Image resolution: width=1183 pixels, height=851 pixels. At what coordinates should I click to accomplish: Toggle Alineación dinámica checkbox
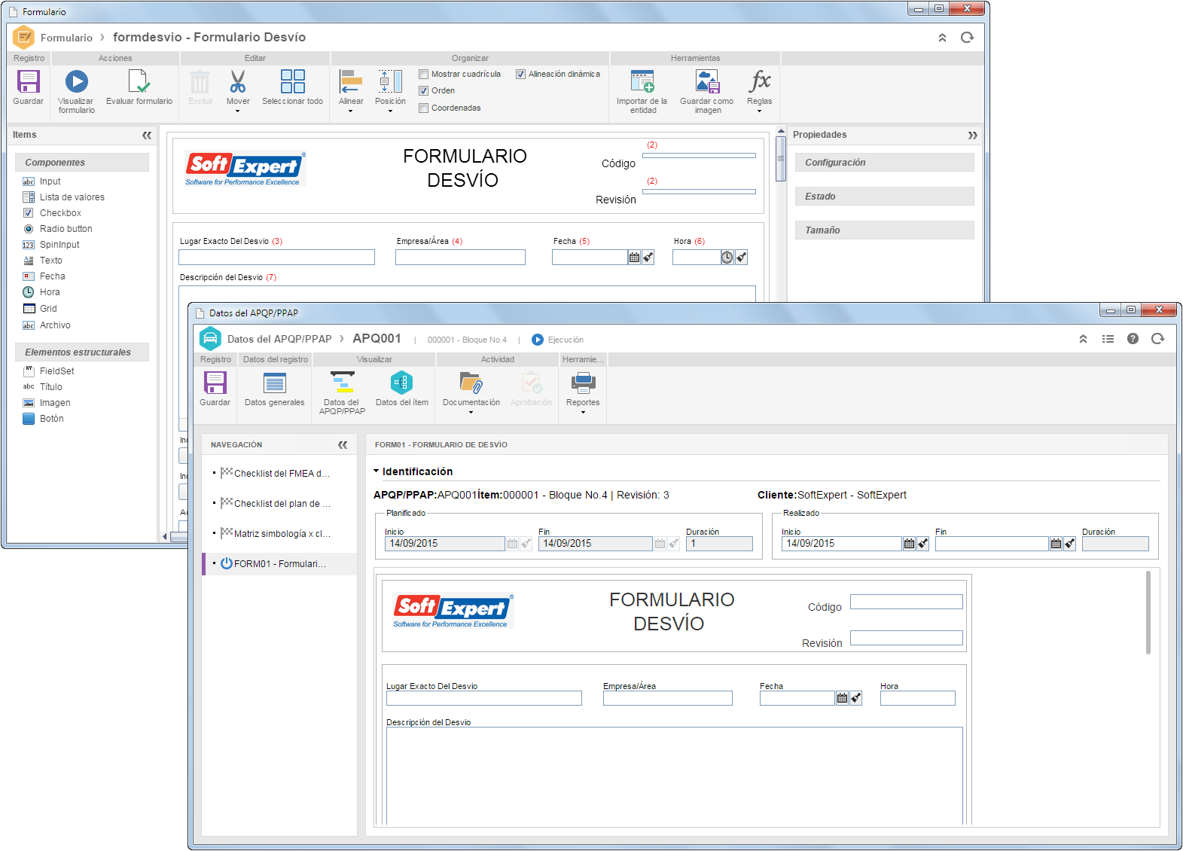point(520,74)
